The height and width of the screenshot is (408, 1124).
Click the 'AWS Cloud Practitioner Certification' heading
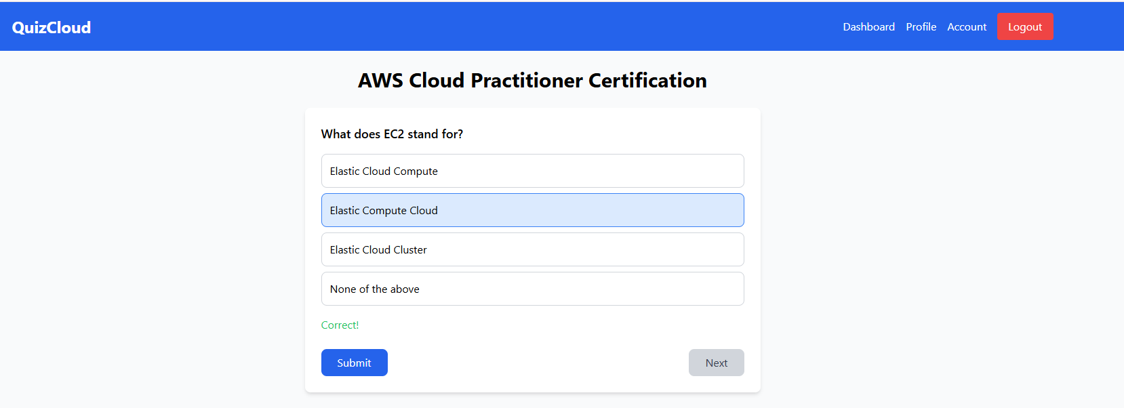(532, 81)
